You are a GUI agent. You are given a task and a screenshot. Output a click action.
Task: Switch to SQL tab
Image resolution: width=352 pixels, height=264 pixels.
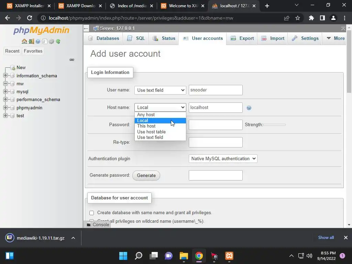click(136, 38)
